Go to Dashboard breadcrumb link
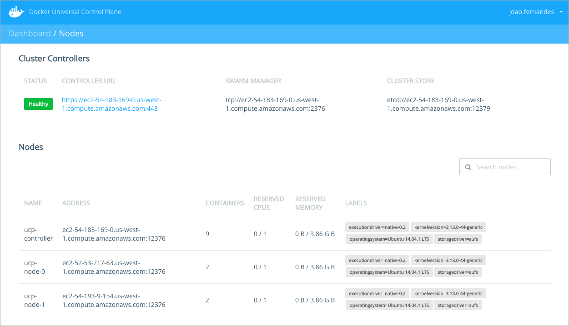569x326 pixels. pos(30,34)
